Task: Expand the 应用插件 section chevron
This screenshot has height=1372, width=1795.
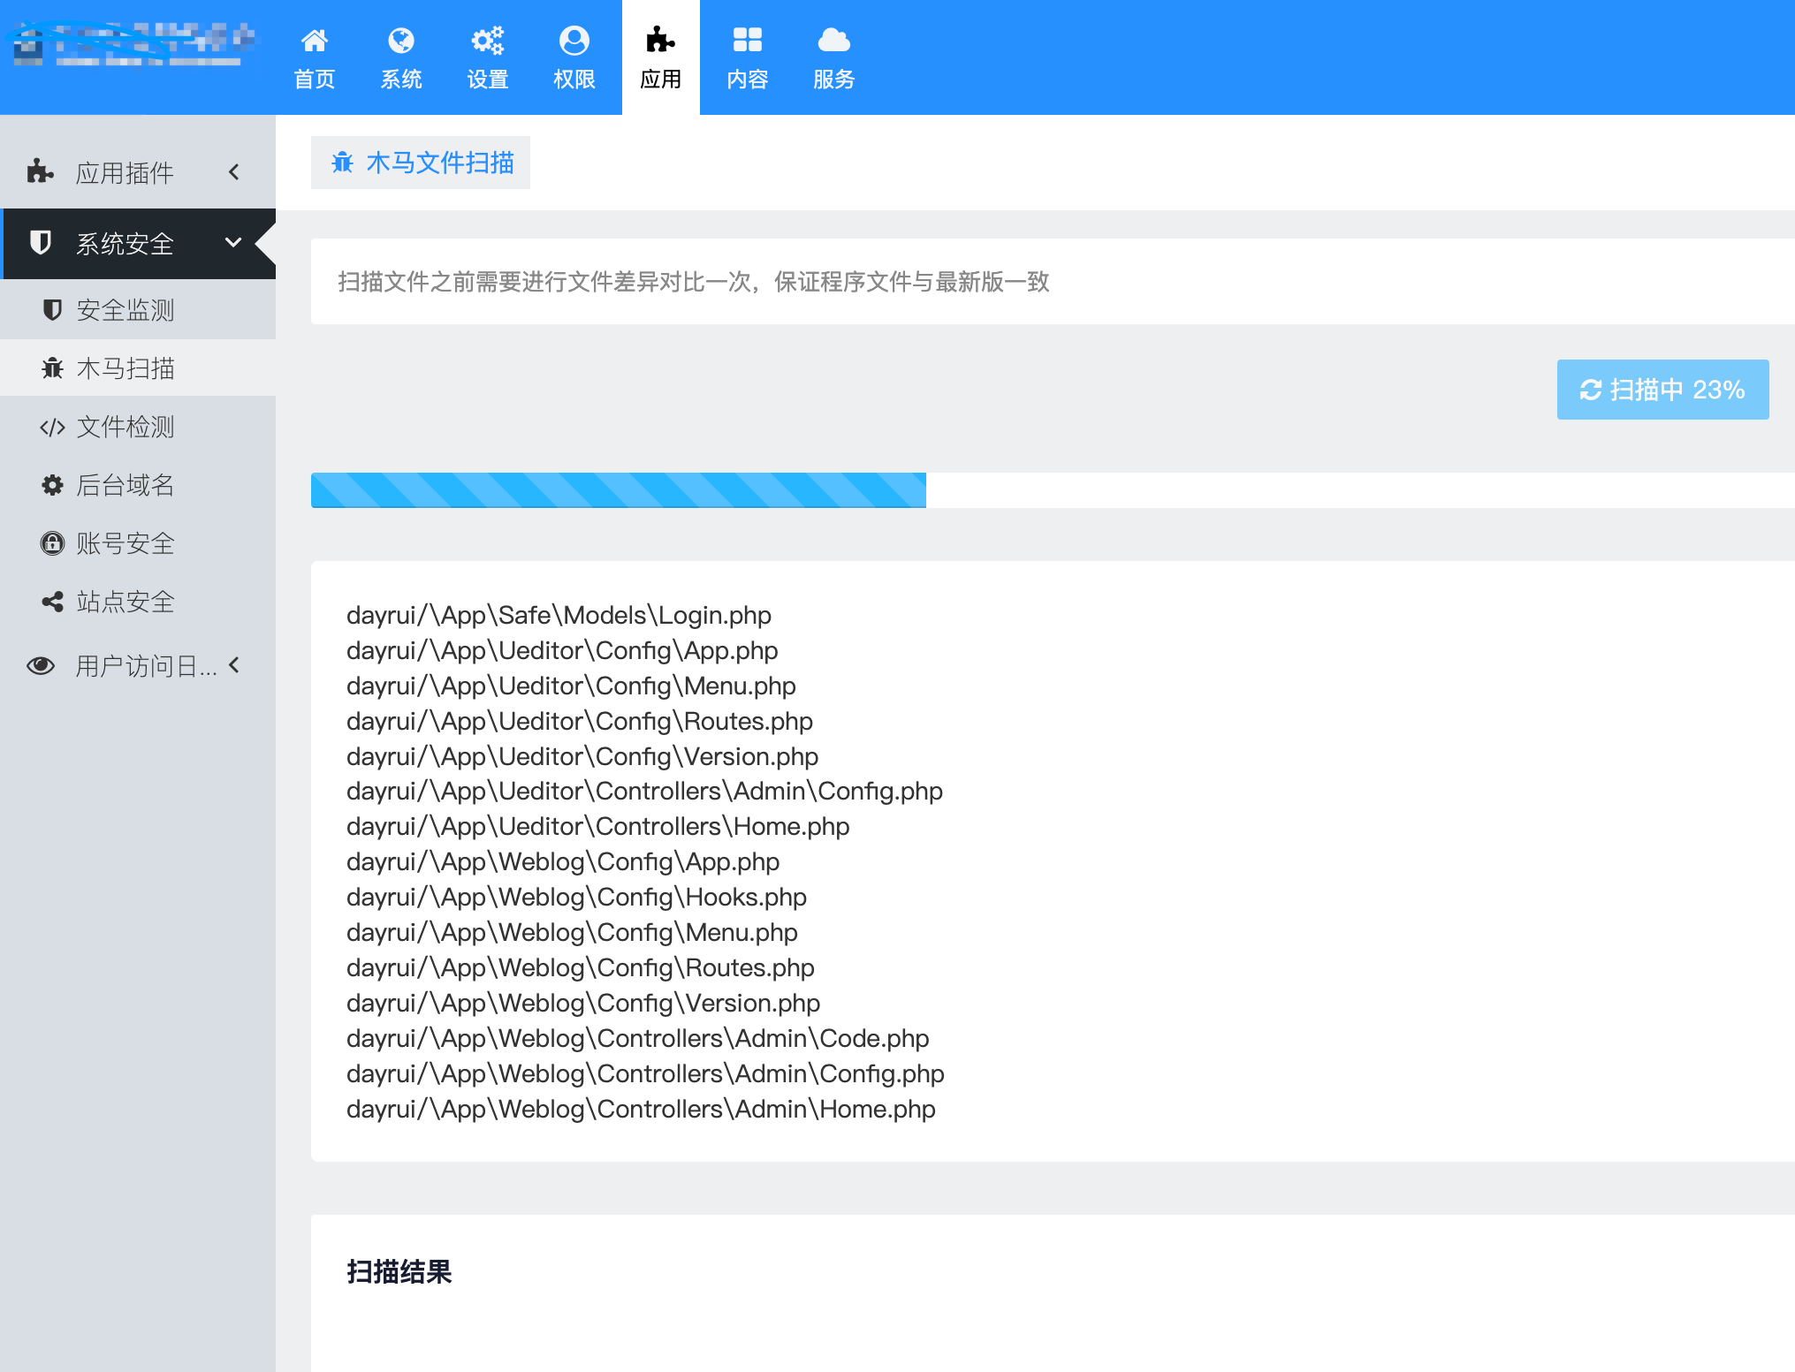Action: click(x=234, y=171)
